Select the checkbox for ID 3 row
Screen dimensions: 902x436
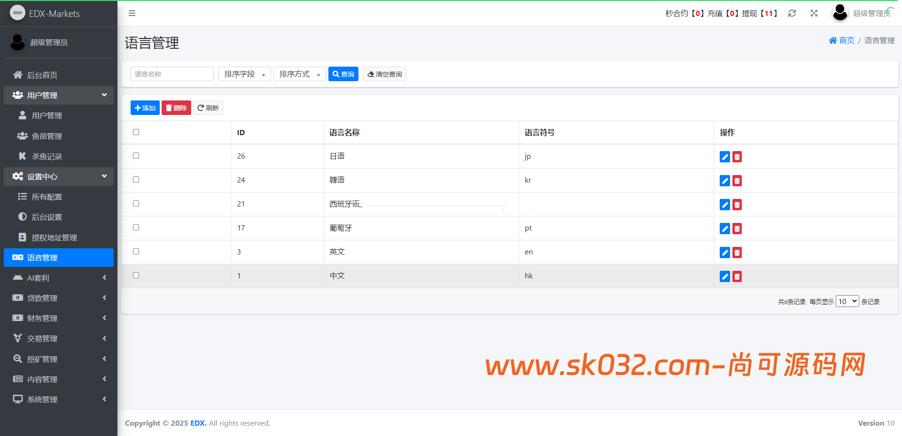click(136, 252)
